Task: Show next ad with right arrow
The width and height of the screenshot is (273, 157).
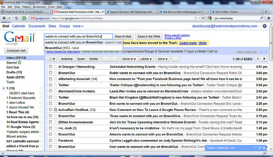Action: (266, 52)
